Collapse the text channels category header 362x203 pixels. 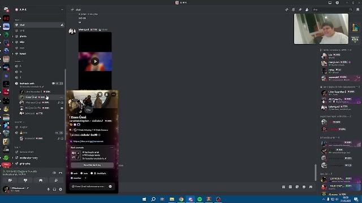coord(18,20)
